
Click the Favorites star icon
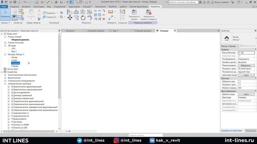(x=208, y=2)
